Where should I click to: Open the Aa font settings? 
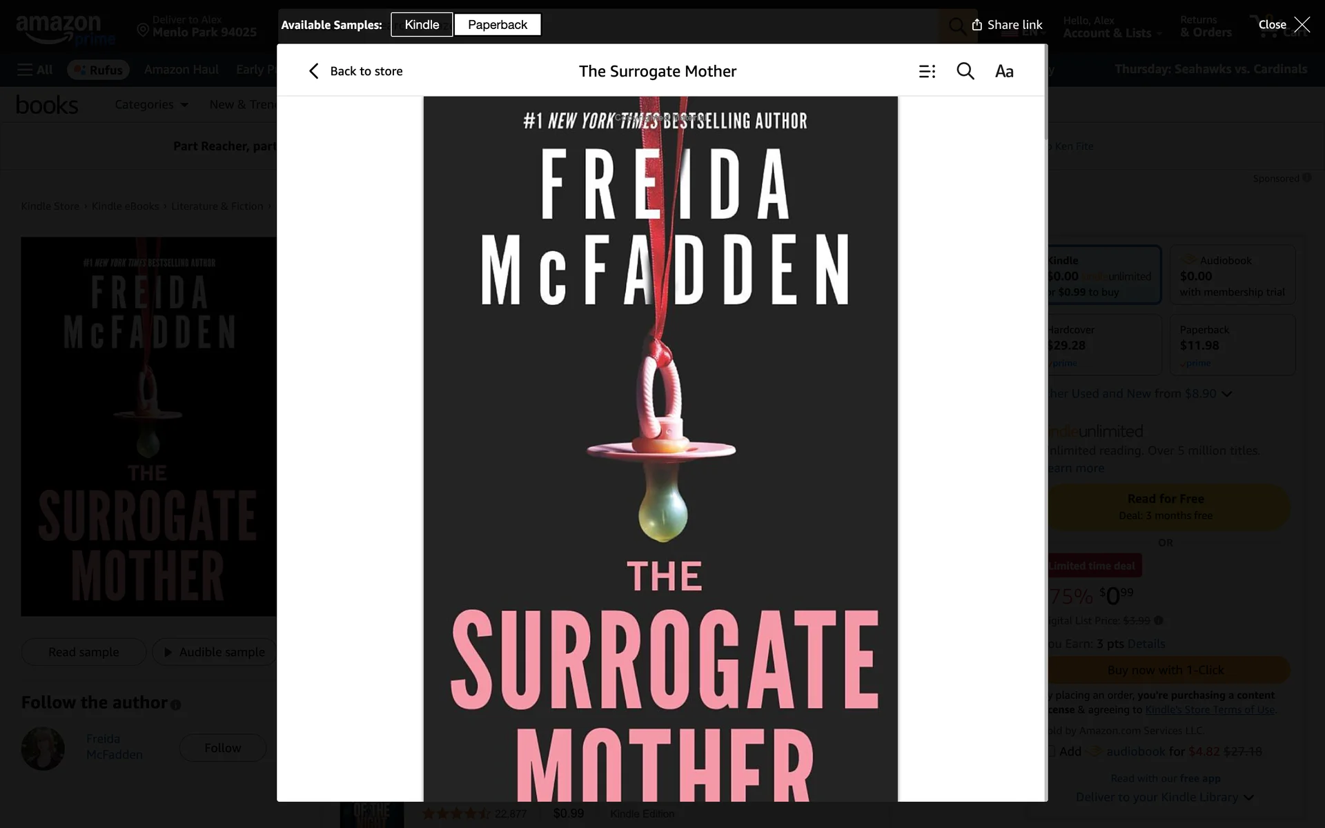point(1004,71)
